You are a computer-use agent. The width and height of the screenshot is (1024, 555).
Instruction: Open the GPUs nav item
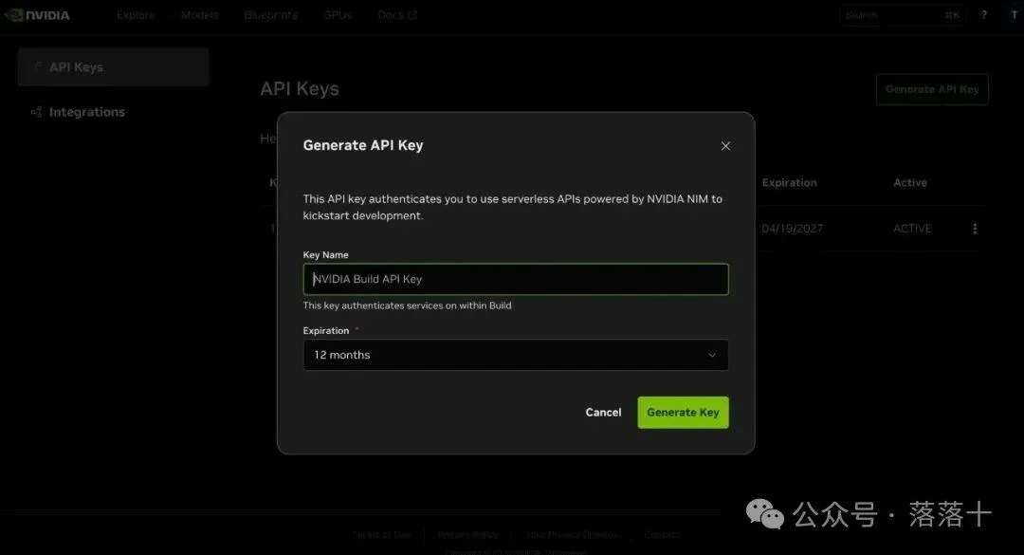pyautogui.click(x=338, y=15)
